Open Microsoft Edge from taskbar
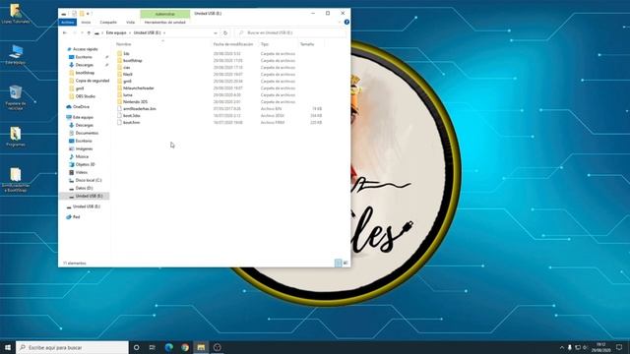The width and height of the screenshot is (630, 354). click(x=168, y=347)
